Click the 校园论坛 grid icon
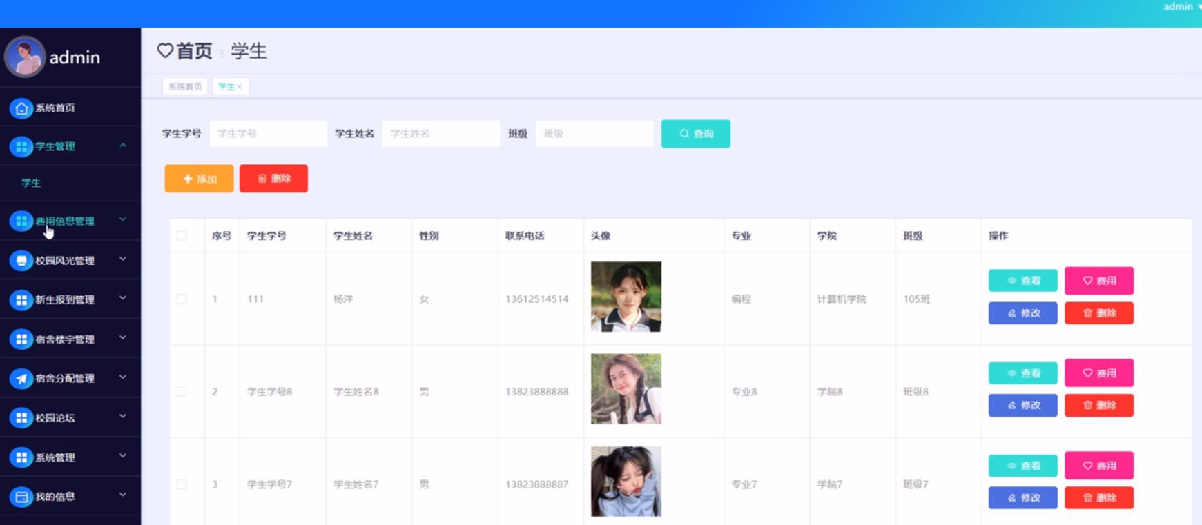The image size is (1202, 525). tap(21, 417)
